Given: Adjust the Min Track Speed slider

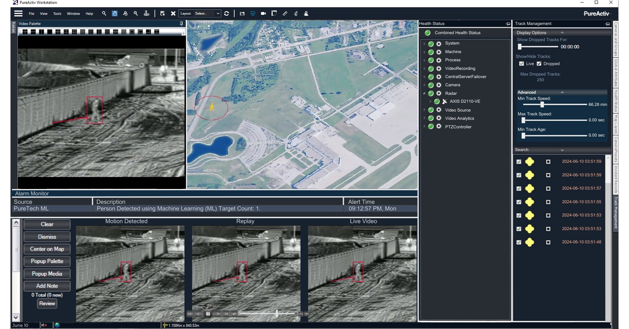Looking at the screenshot, I should (x=542, y=105).
